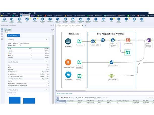
Task: Open the Cell Viewer dropdown
Action: (x=82, y=97)
